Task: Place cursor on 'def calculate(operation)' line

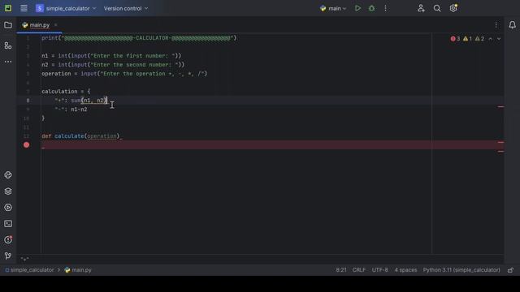Action: pyautogui.click(x=81, y=136)
